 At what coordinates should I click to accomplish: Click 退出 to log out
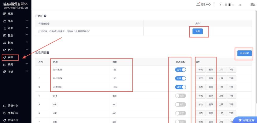click(253, 4)
